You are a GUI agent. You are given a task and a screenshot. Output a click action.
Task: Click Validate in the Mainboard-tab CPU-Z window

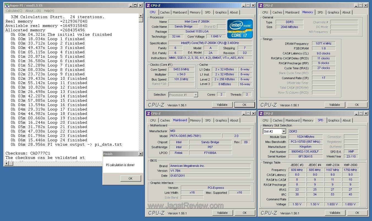coord(222,213)
